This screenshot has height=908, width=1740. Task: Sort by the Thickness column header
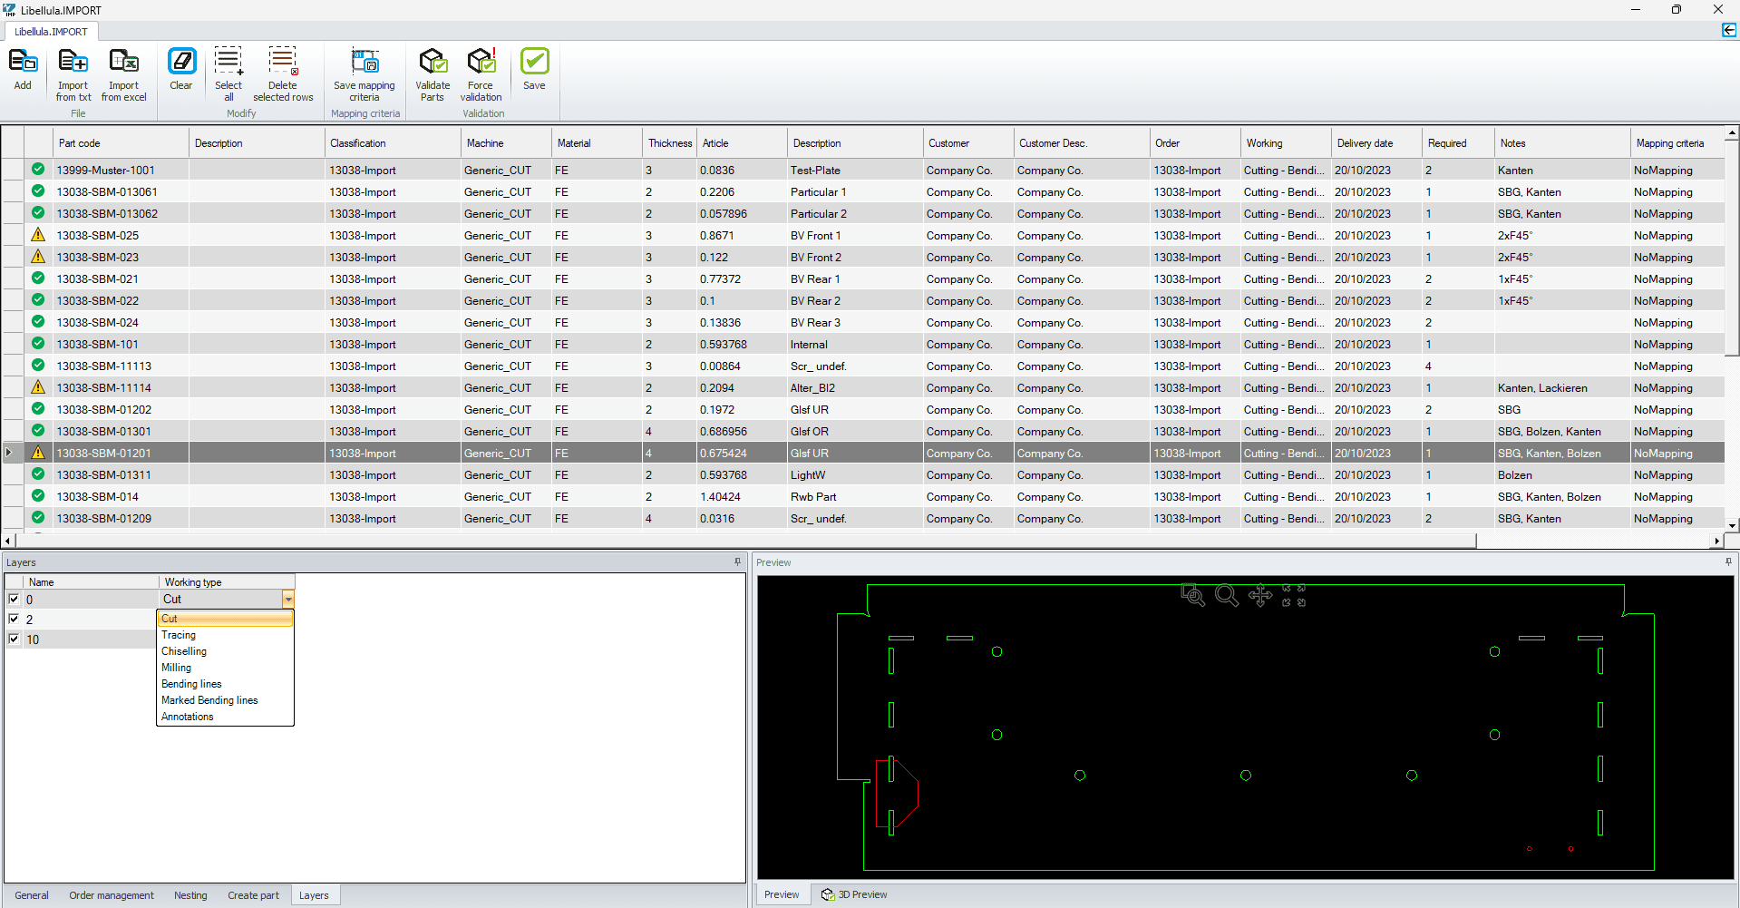669,143
